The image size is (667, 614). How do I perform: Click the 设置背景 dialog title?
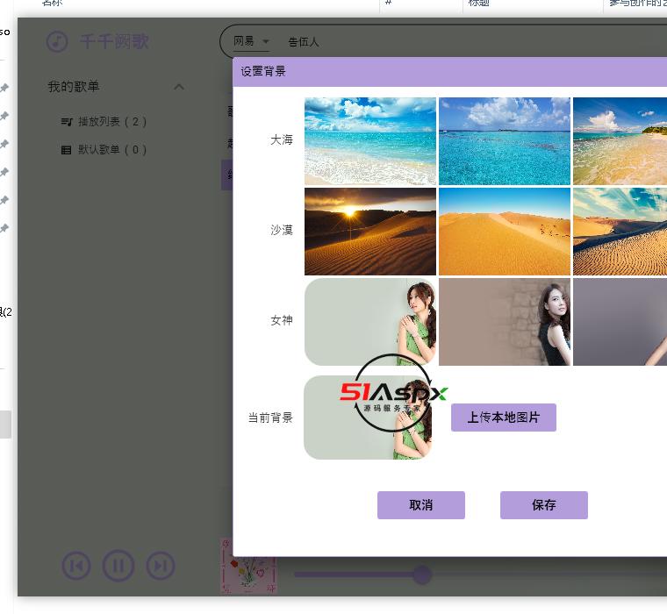pyautogui.click(x=263, y=71)
